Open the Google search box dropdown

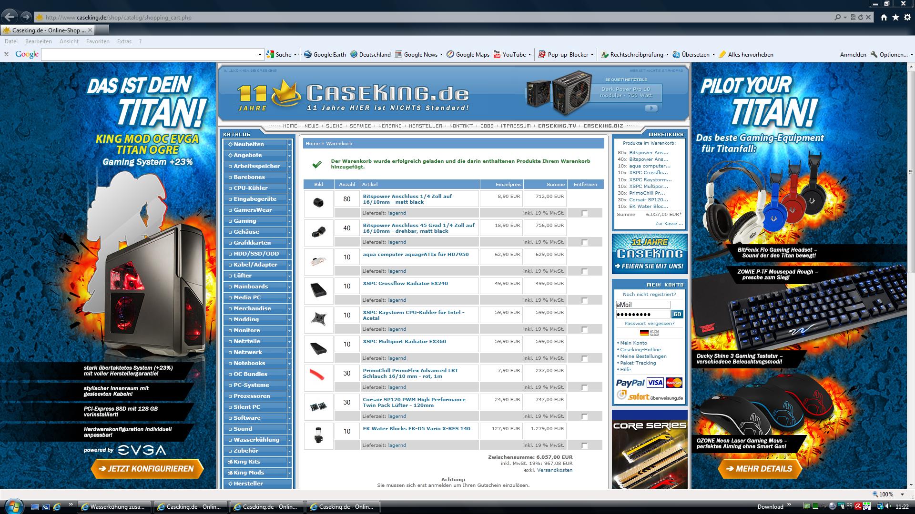pos(260,55)
